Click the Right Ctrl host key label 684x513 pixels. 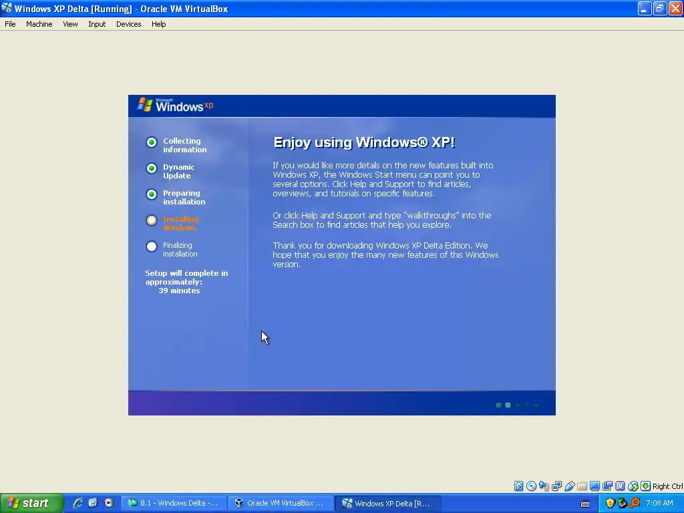[x=667, y=486]
